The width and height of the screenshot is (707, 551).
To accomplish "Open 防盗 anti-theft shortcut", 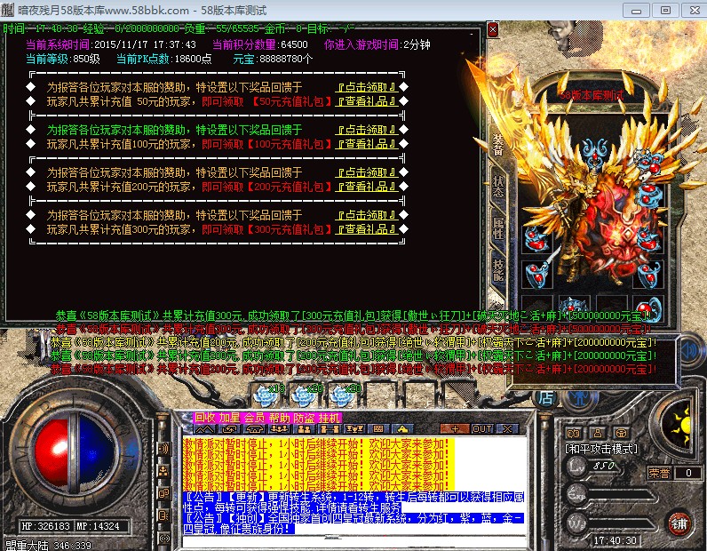I will click(305, 418).
